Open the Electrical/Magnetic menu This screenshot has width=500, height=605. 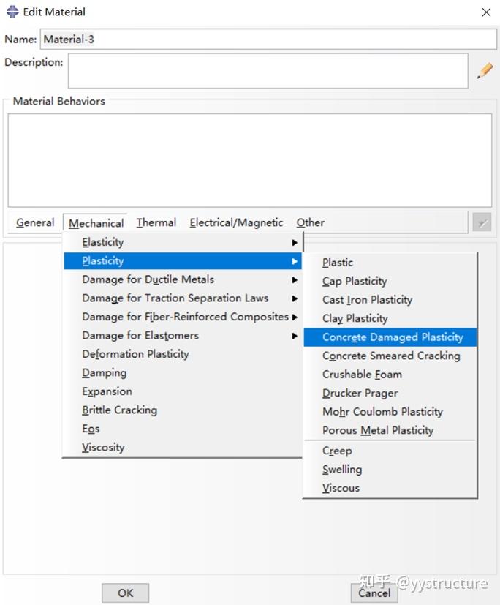tap(236, 223)
